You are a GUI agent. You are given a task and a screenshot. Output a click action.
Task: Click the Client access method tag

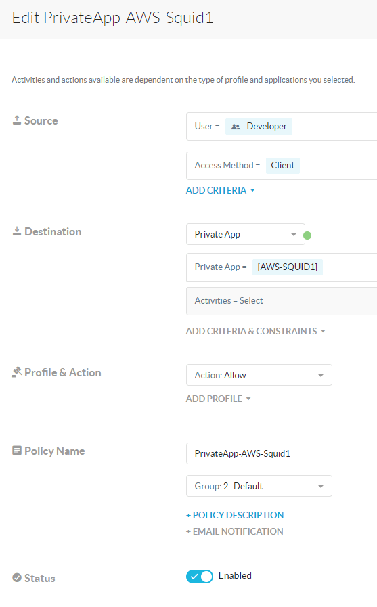pyautogui.click(x=282, y=165)
